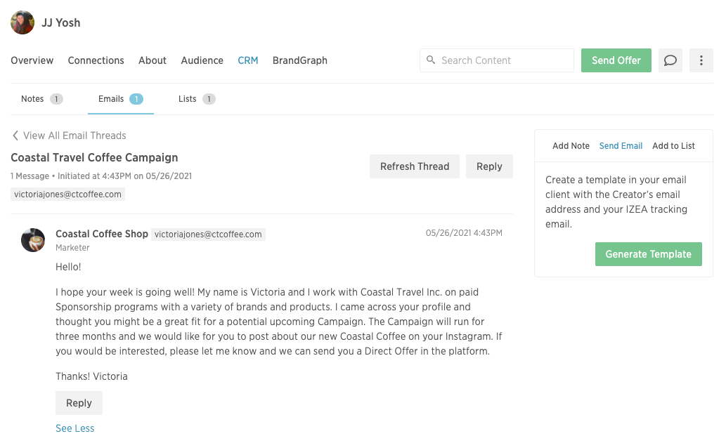This screenshot has width=726, height=443.
Task: Select Add Note in side panel
Action: [x=571, y=146]
